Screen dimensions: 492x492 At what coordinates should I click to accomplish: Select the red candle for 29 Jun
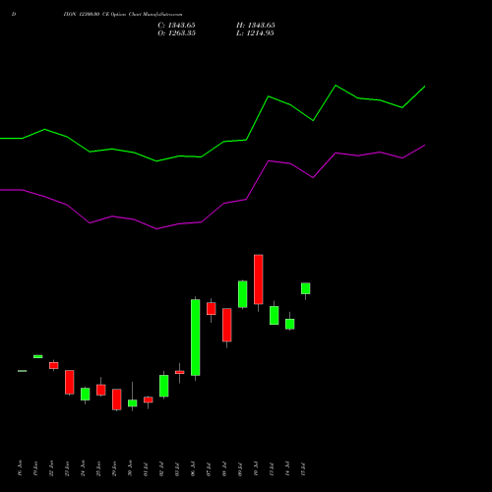point(117,400)
